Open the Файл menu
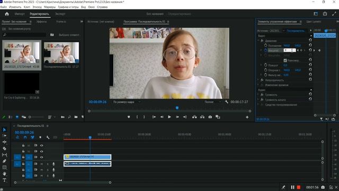The image size is (339, 191). 4,7
